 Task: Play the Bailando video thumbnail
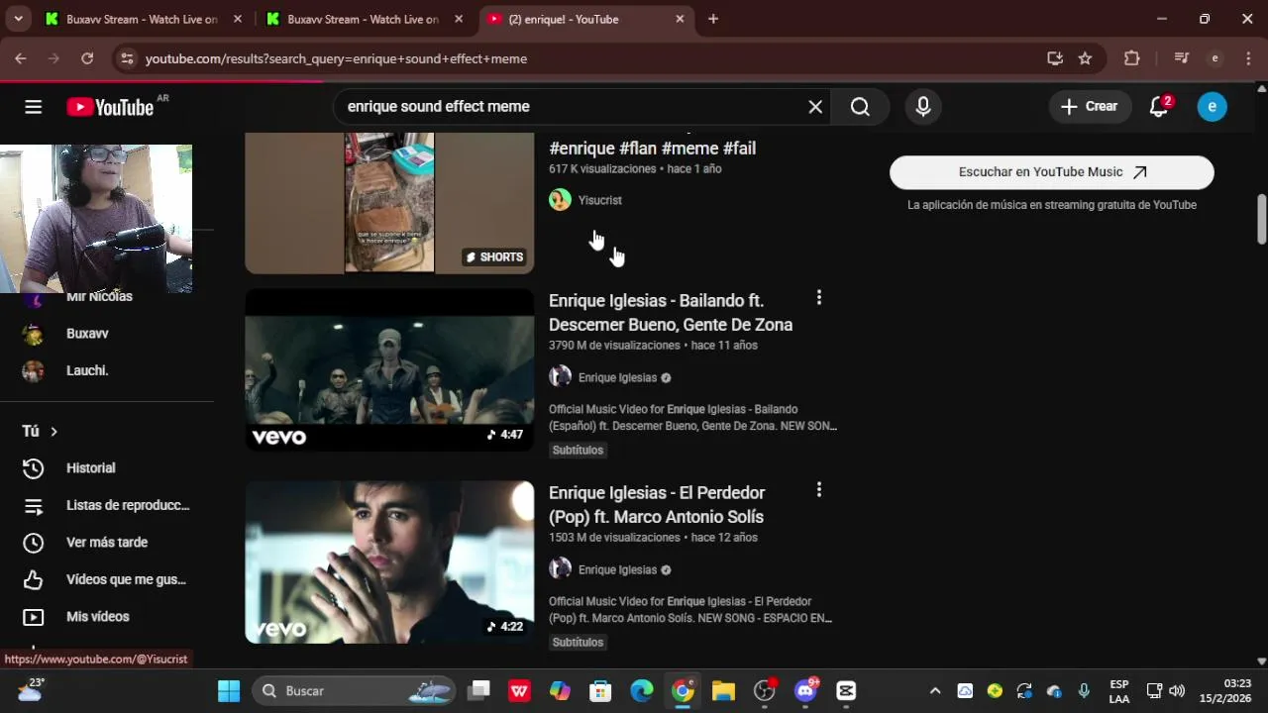coord(389,369)
